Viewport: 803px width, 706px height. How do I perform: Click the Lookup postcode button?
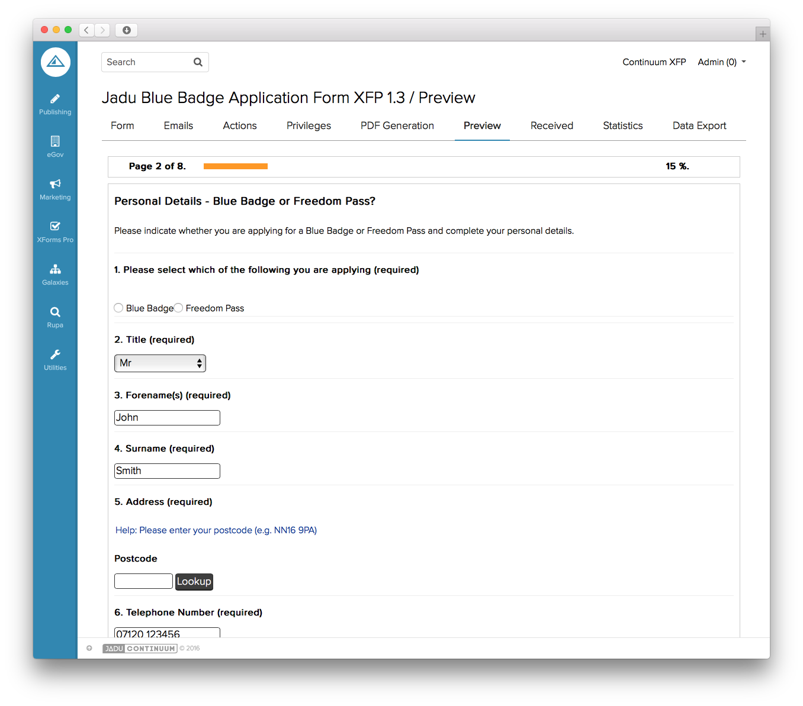point(194,582)
